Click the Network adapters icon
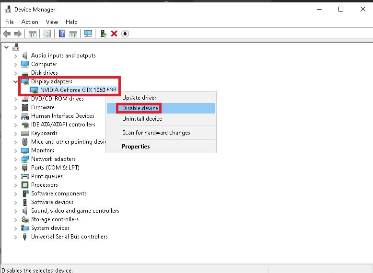The image size is (373, 273). [25, 159]
